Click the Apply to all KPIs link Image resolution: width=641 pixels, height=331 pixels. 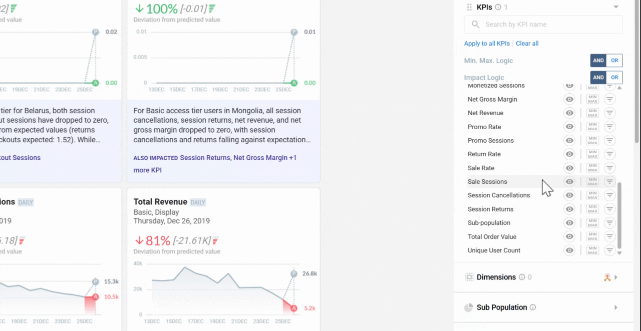click(487, 44)
